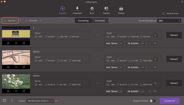The width and height of the screenshot is (184, 105).
Task: Open the No Subtitle dropdown for video 2
Action: pos(136,43)
